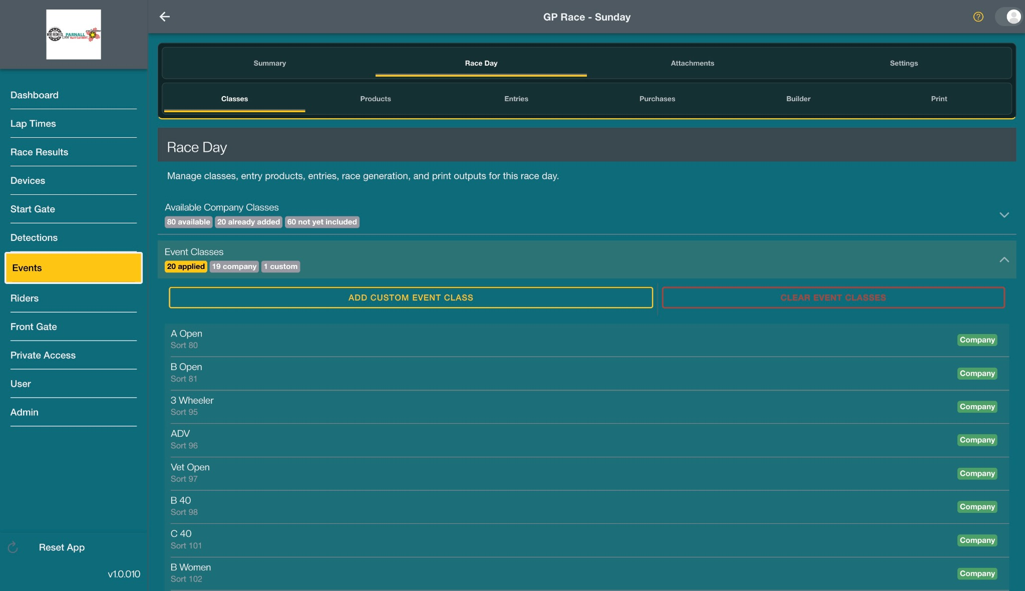Select Events in the sidebar
Image resolution: width=1025 pixels, height=591 pixels.
[x=74, y=268]
